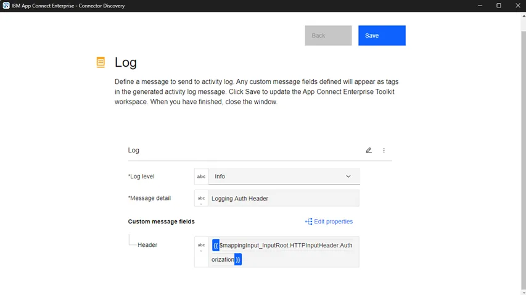
Task: Click into the Logging Auth Header text field
Action: coord(284,198)
